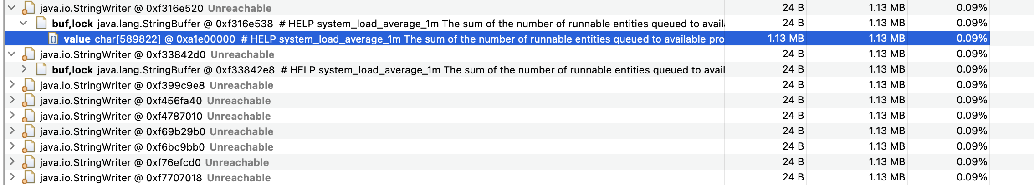The image size is (1034, 185).
Task: Collapse the StringWriter @ 0xf33842d0 node
Action: (x=12, y=54)
